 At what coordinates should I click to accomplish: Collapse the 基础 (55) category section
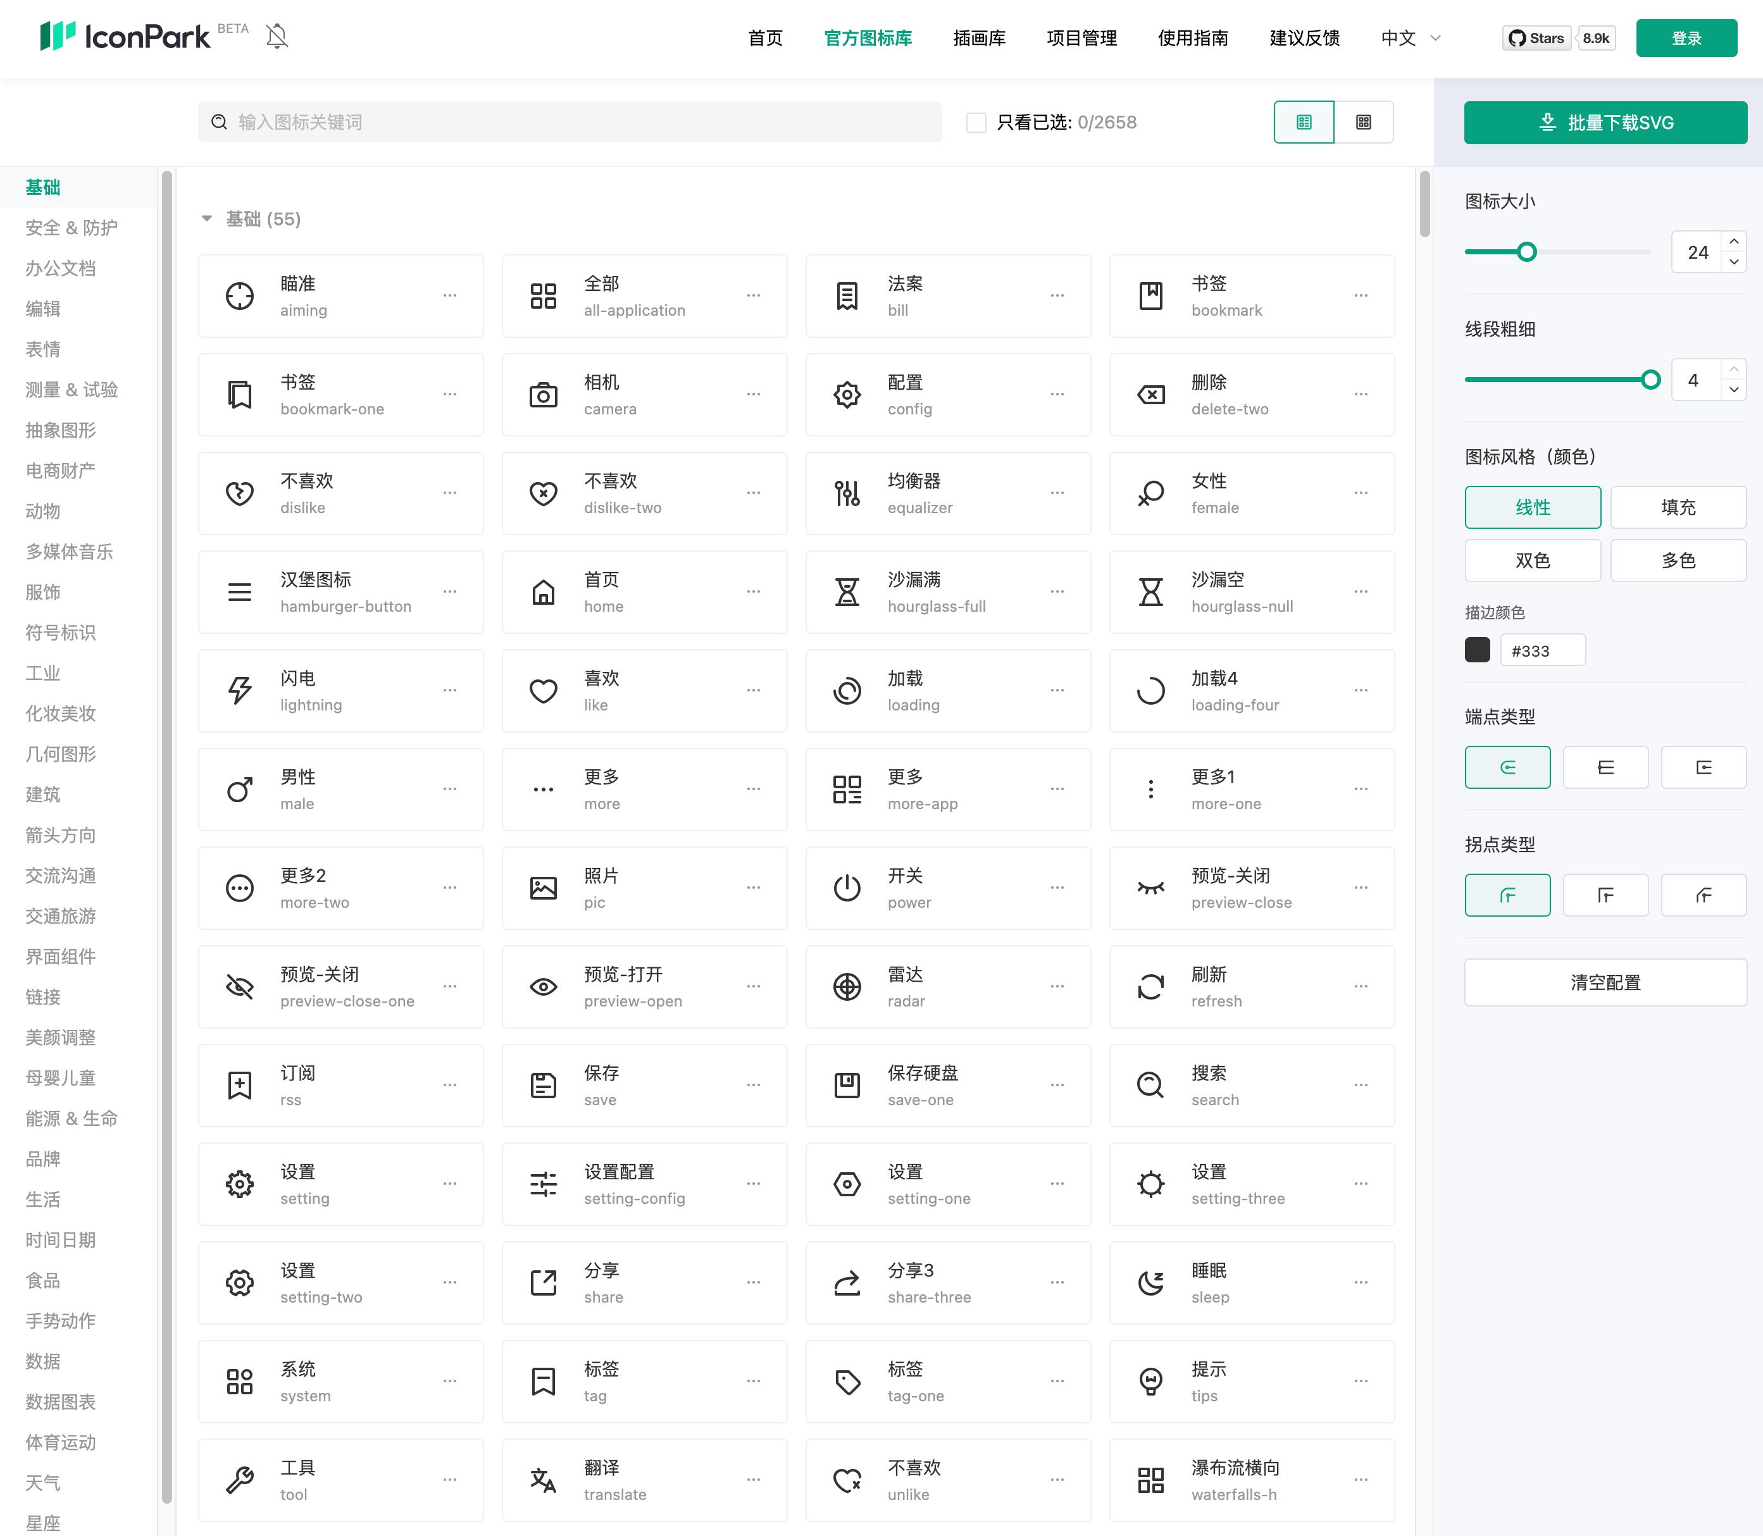point(207,219)
